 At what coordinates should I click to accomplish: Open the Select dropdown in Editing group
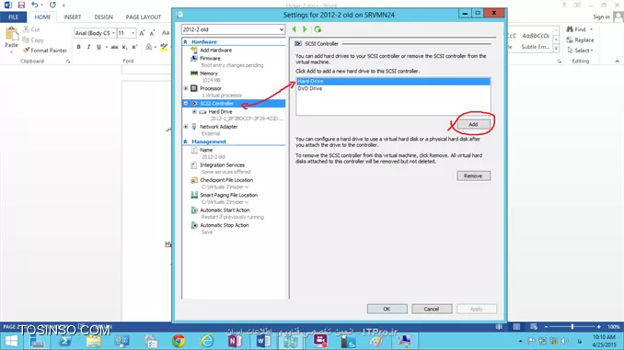click(x=581, y=51)
